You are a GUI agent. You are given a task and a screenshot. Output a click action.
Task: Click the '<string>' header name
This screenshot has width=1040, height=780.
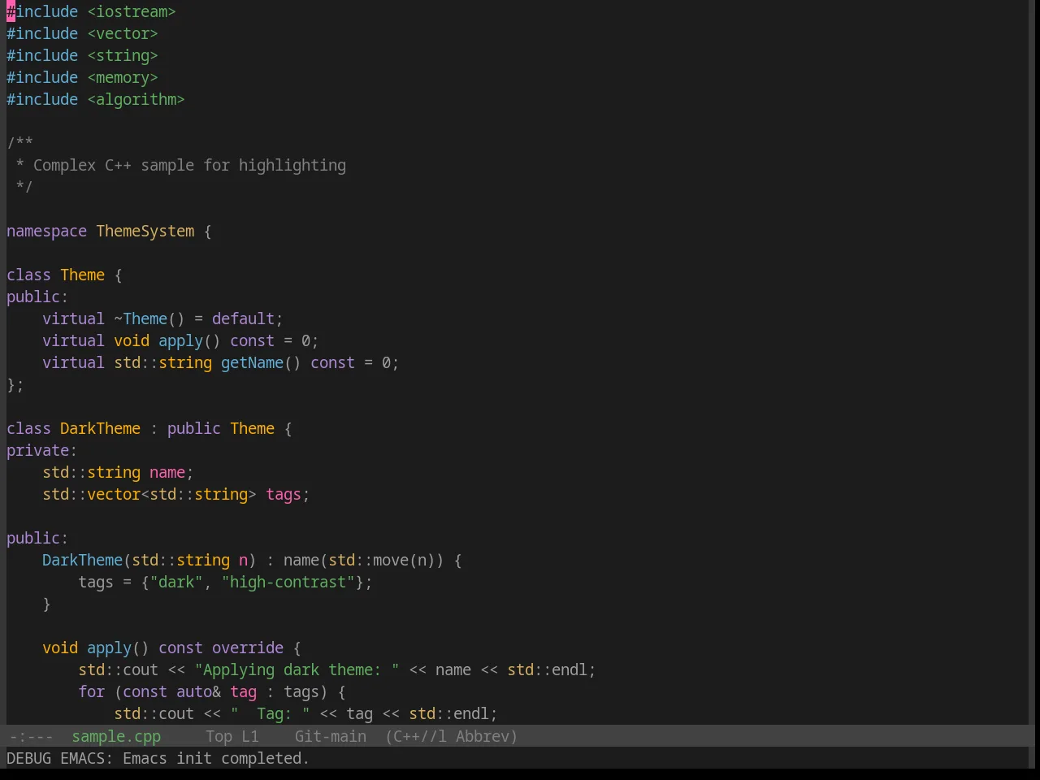pos(123,55)
